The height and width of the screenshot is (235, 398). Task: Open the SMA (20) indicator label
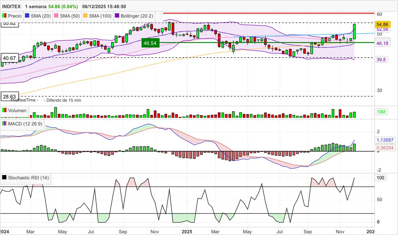[x=41, y=16]
